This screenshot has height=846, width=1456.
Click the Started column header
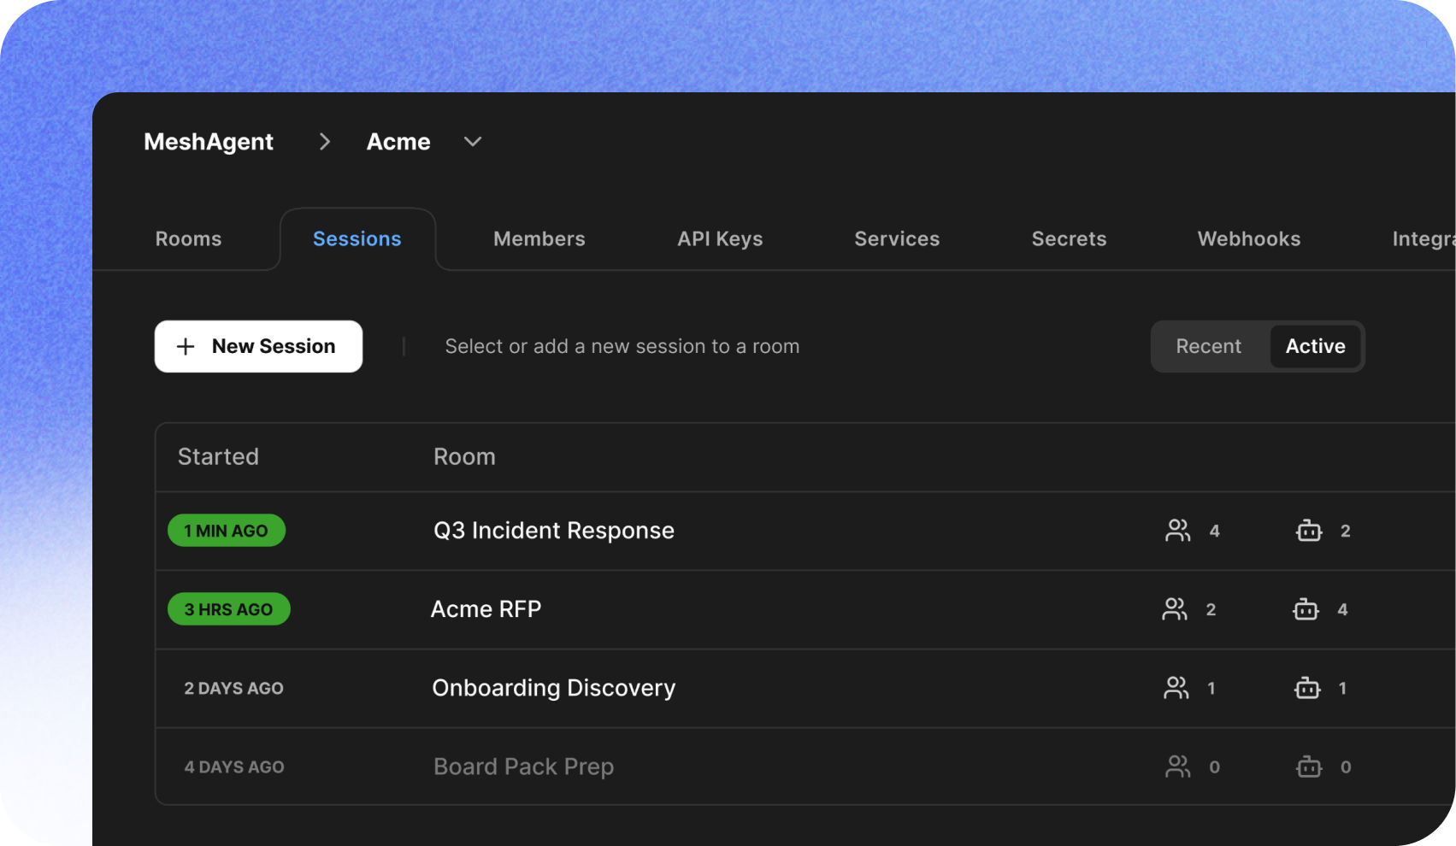(218, 456)
